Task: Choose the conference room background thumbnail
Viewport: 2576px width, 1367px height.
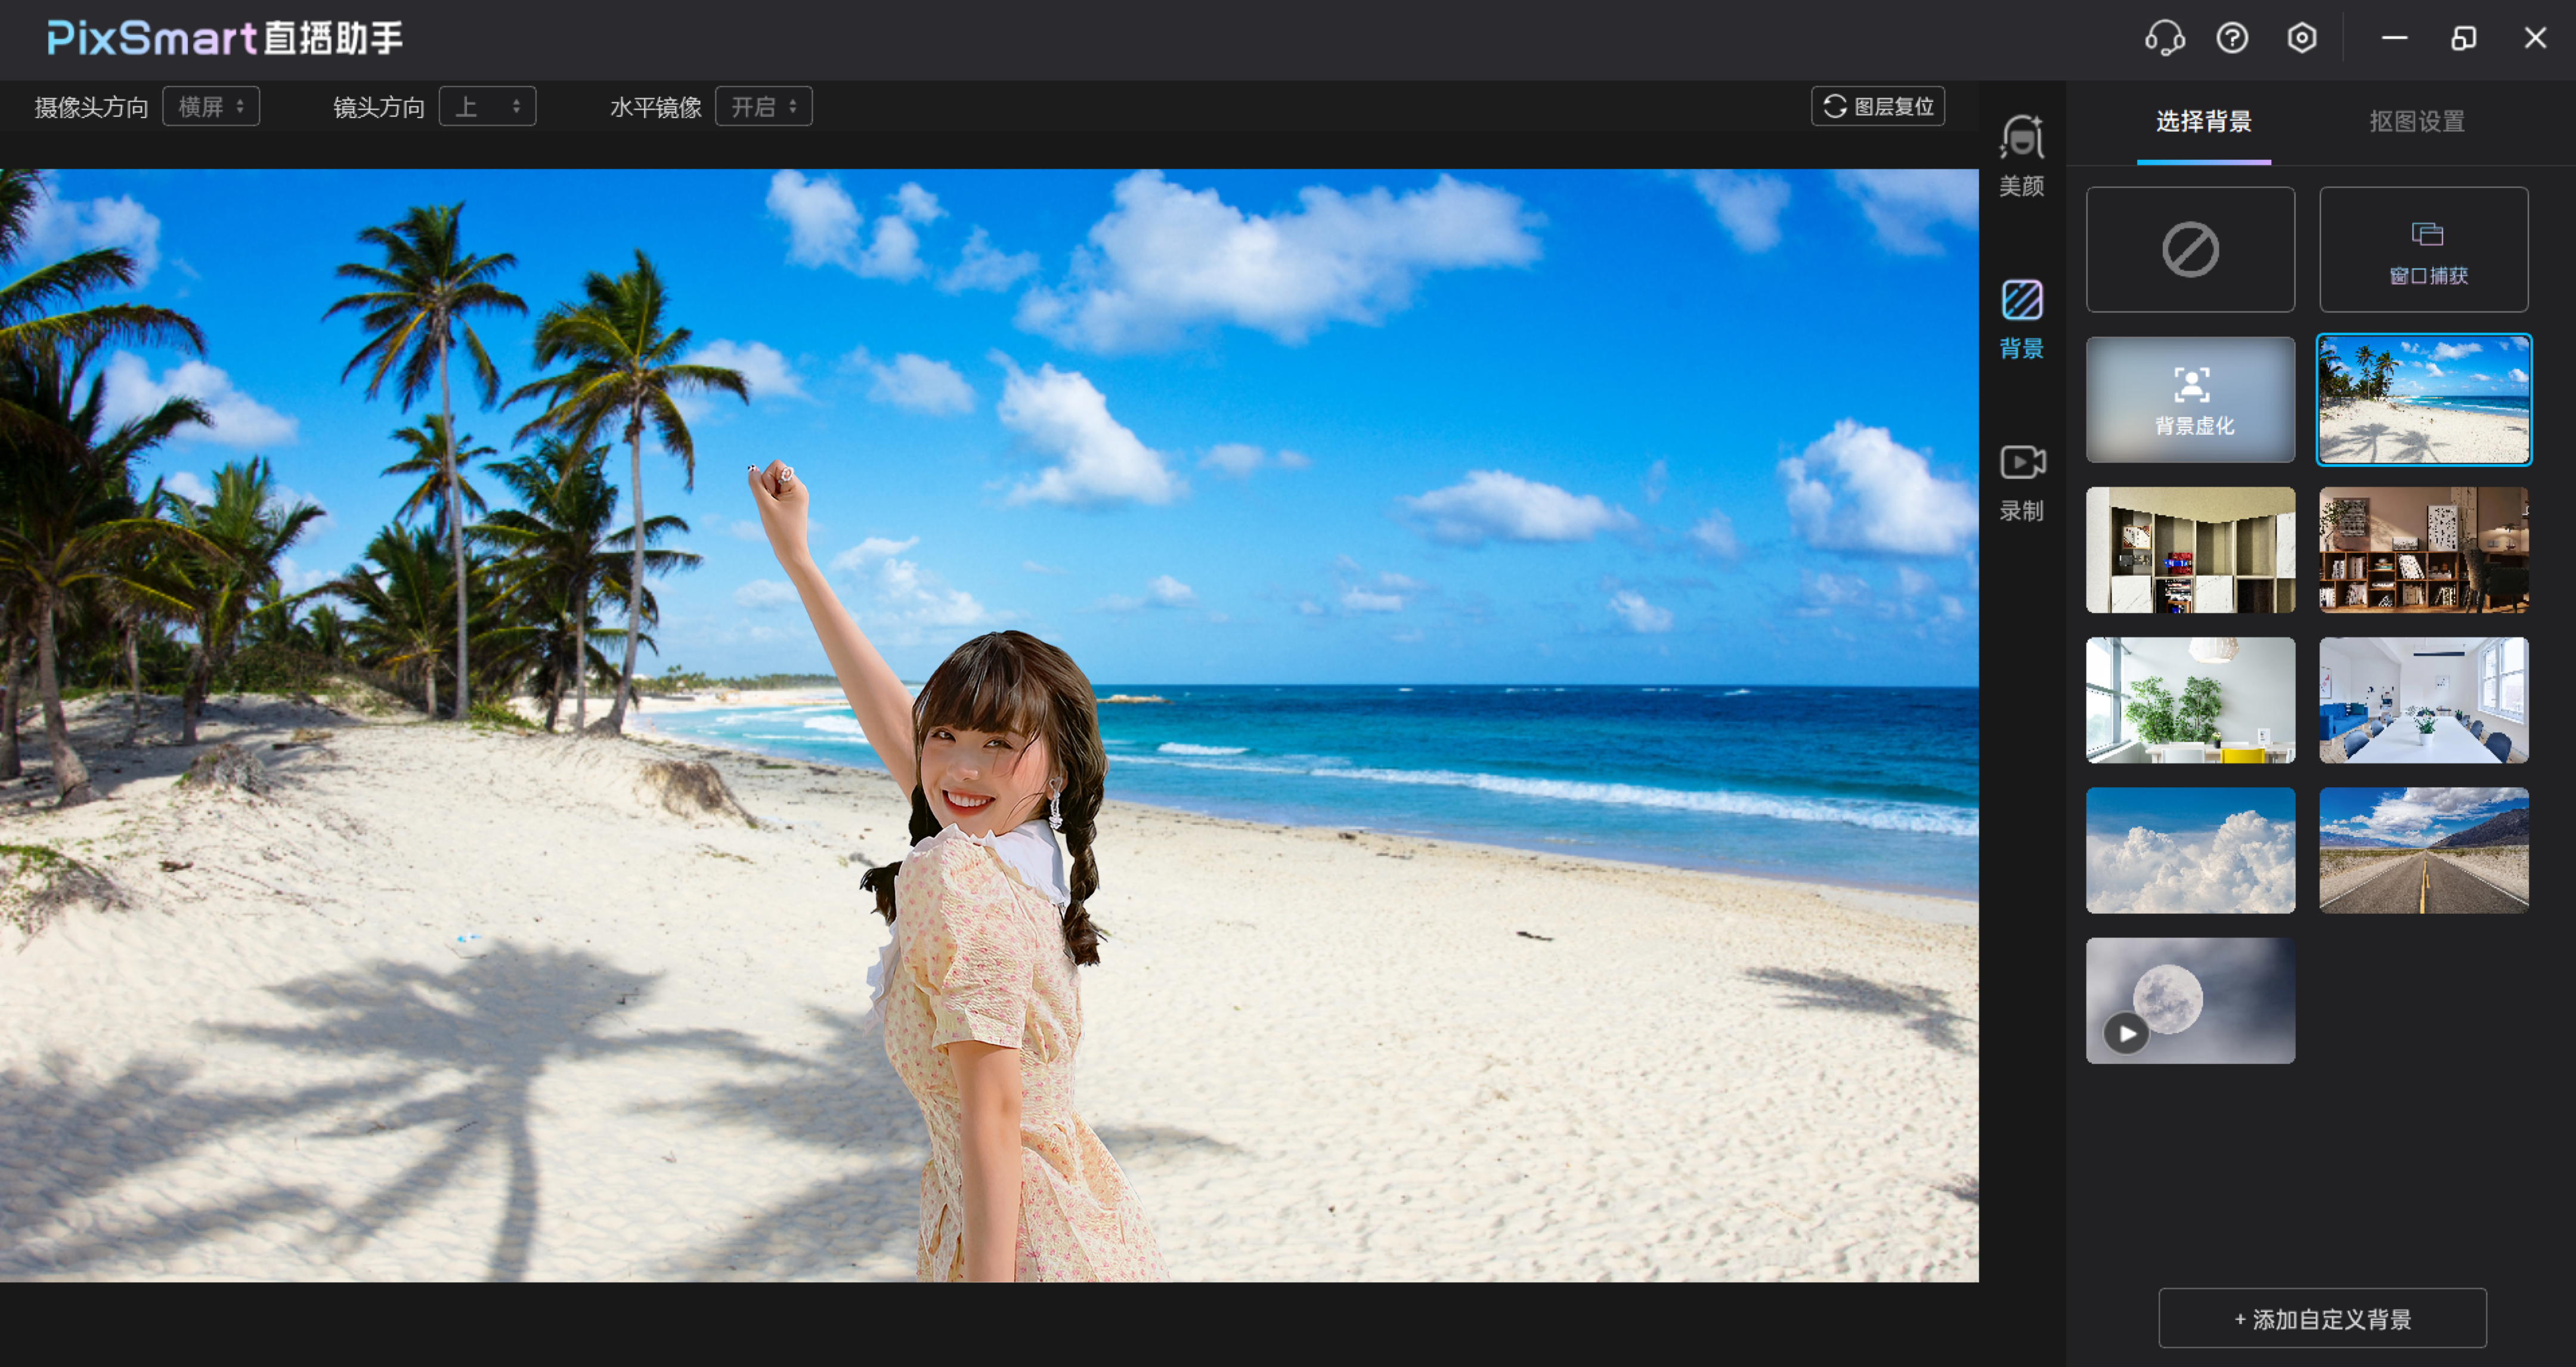Action: 2423,700
